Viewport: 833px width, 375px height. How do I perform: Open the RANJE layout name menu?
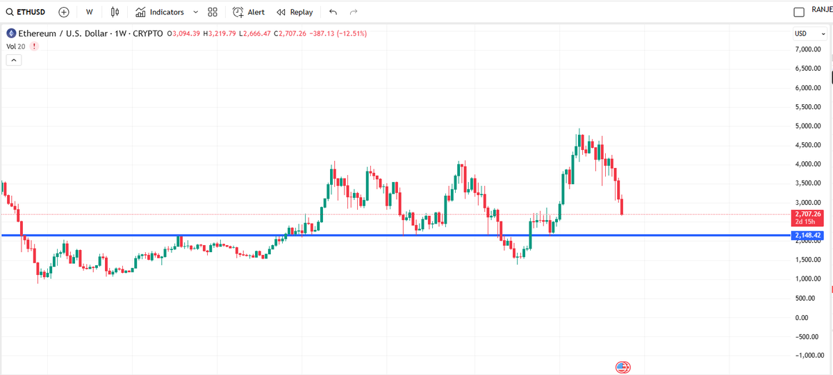click(x=821, y=10)
